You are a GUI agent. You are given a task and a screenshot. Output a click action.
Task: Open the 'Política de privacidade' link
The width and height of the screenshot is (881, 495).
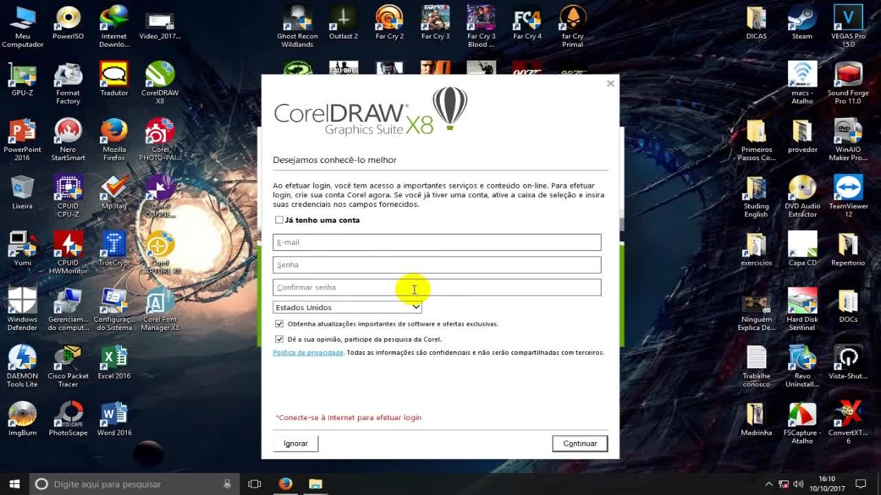click(308, 353)
